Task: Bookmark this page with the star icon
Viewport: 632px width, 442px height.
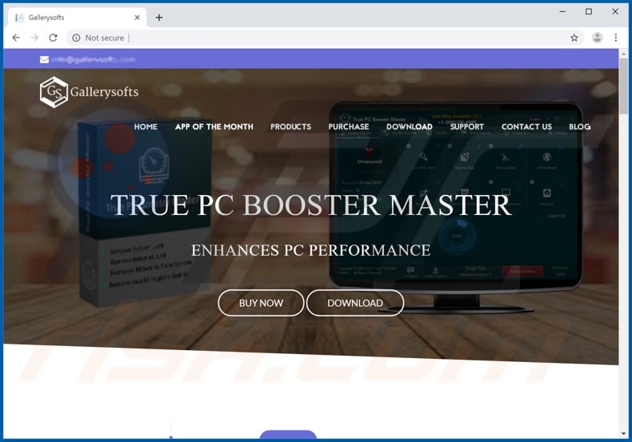Action: click(x=574, y=38)
